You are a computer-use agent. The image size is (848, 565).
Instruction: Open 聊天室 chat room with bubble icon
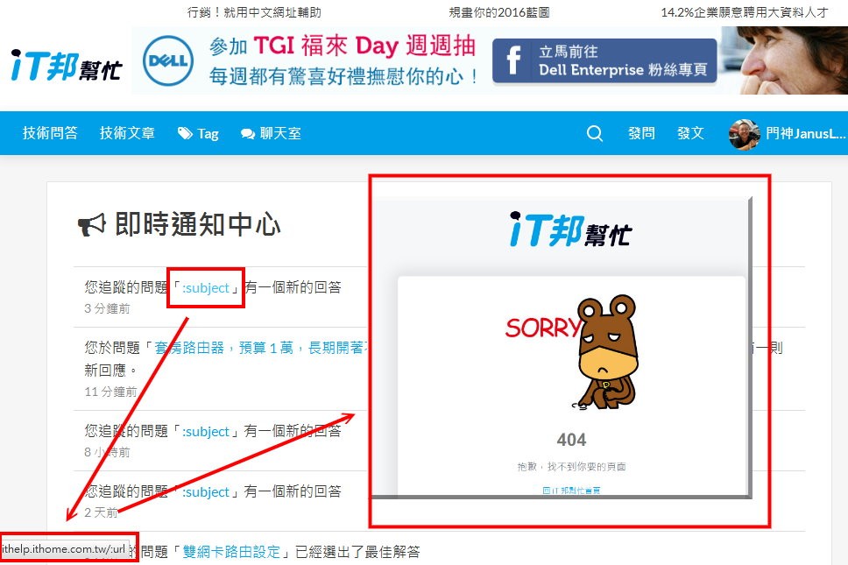[x=271, y=133]
